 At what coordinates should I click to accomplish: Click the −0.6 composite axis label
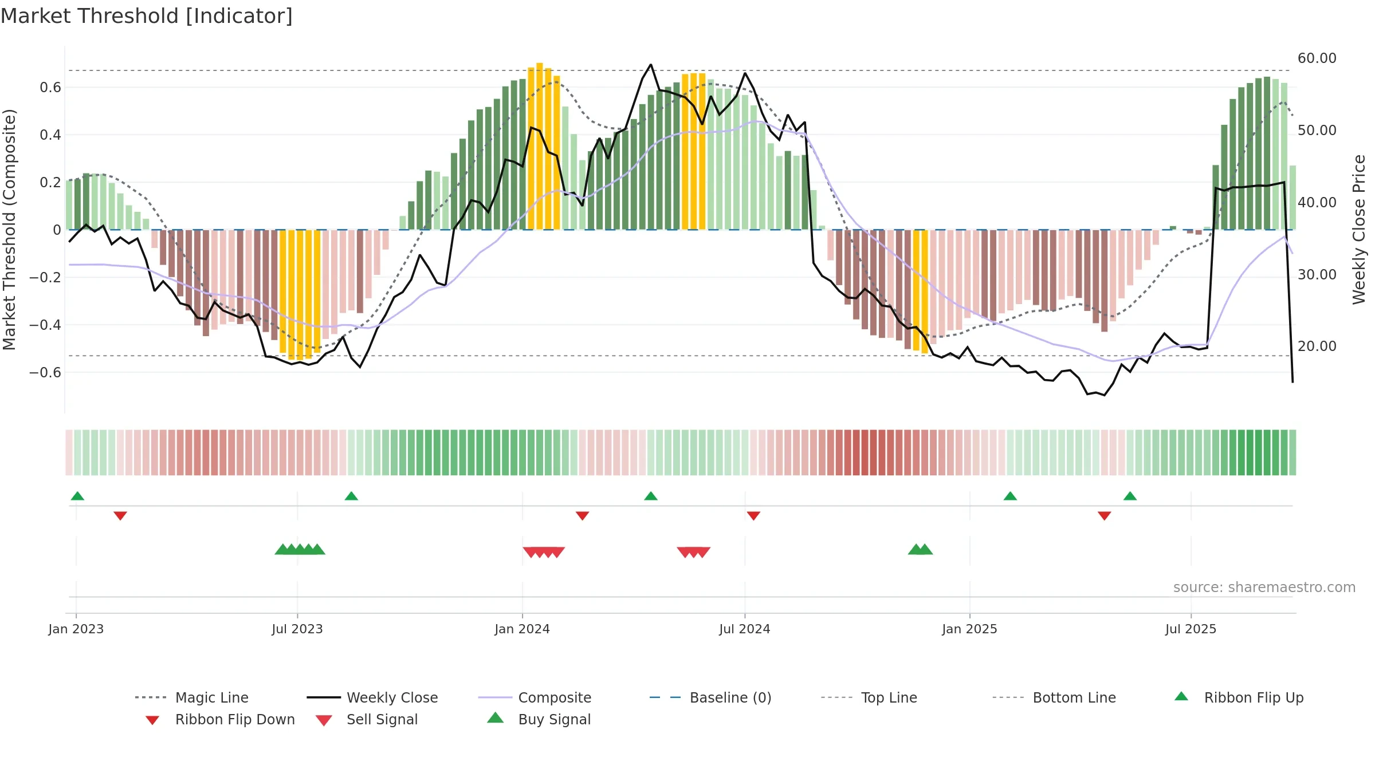click(x=45, y=373)
